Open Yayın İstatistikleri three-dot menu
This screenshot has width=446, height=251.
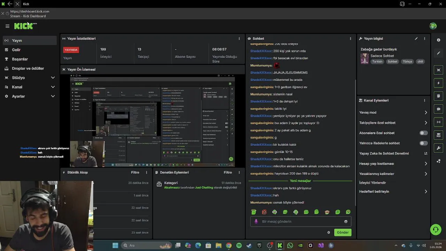point(239,39)
